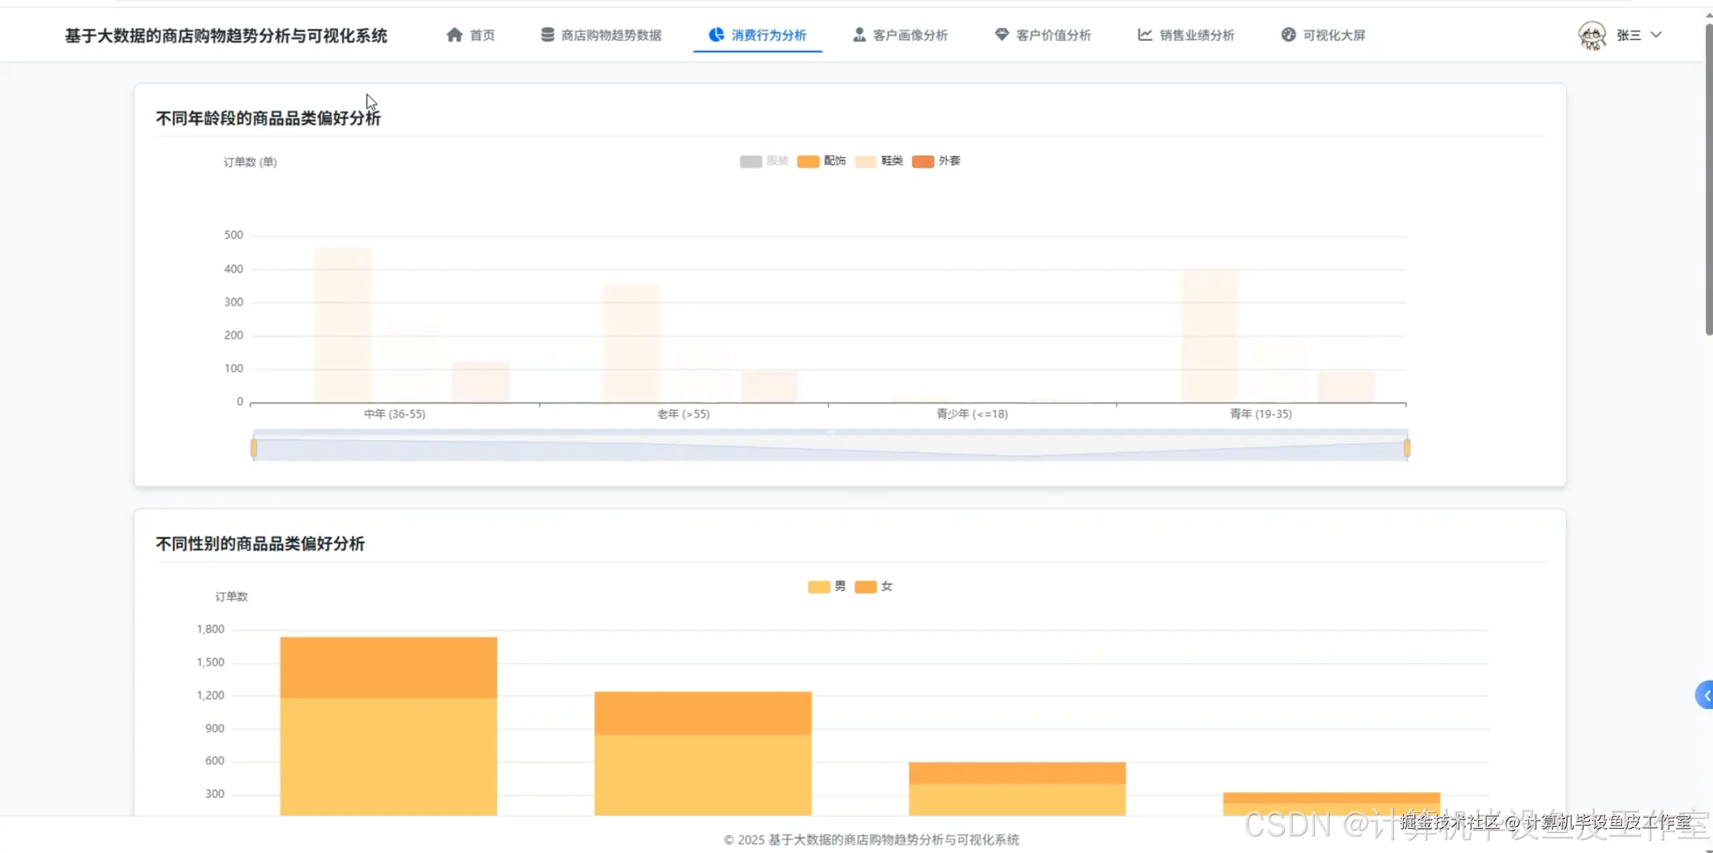Image resolution: width=1713 pixels, height=853 pixels.
Task: Click the left data zoom slider handle
Action: pos(254,448)
